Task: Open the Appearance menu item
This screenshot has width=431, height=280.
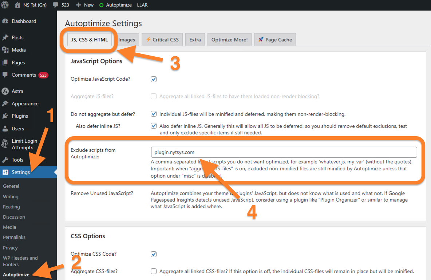Action: click(x=25, y=104)
